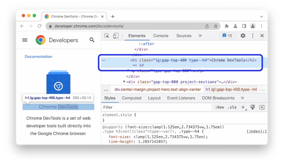Toggle rendering emulations paintbrush icon
The image size is (284, 160).
point(253,107)
